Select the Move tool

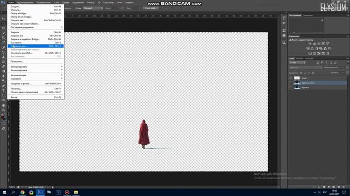tap(3, 19)
